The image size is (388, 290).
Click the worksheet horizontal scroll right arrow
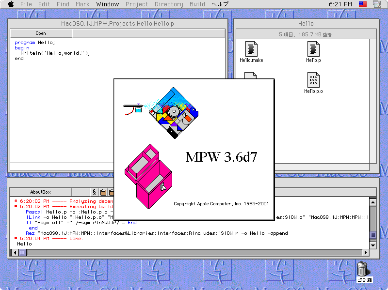tap(365, 253)
